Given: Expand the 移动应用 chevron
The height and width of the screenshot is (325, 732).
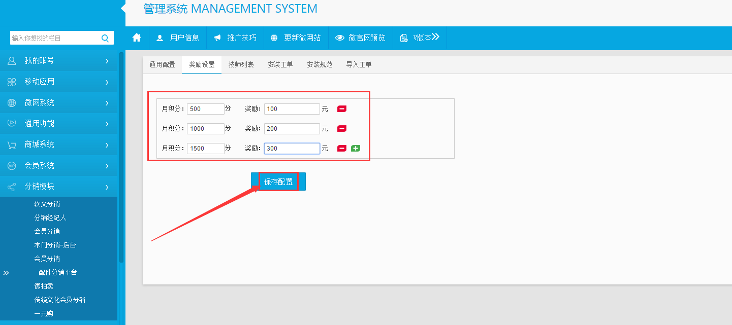Looking at the screenshot, I should [x=107, y=82].
